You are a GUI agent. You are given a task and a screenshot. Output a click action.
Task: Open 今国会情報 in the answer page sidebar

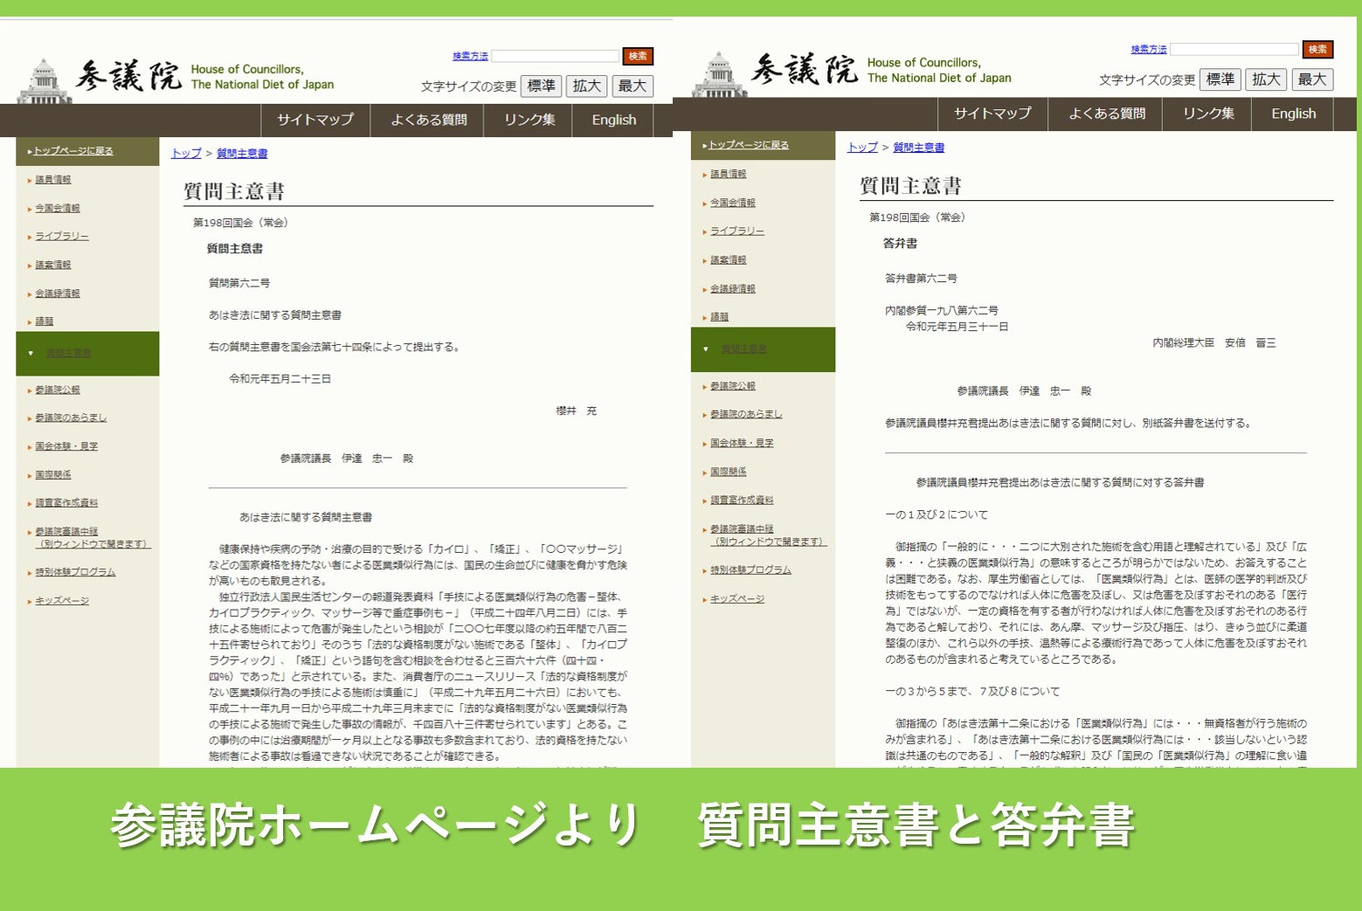click(733, 203)
